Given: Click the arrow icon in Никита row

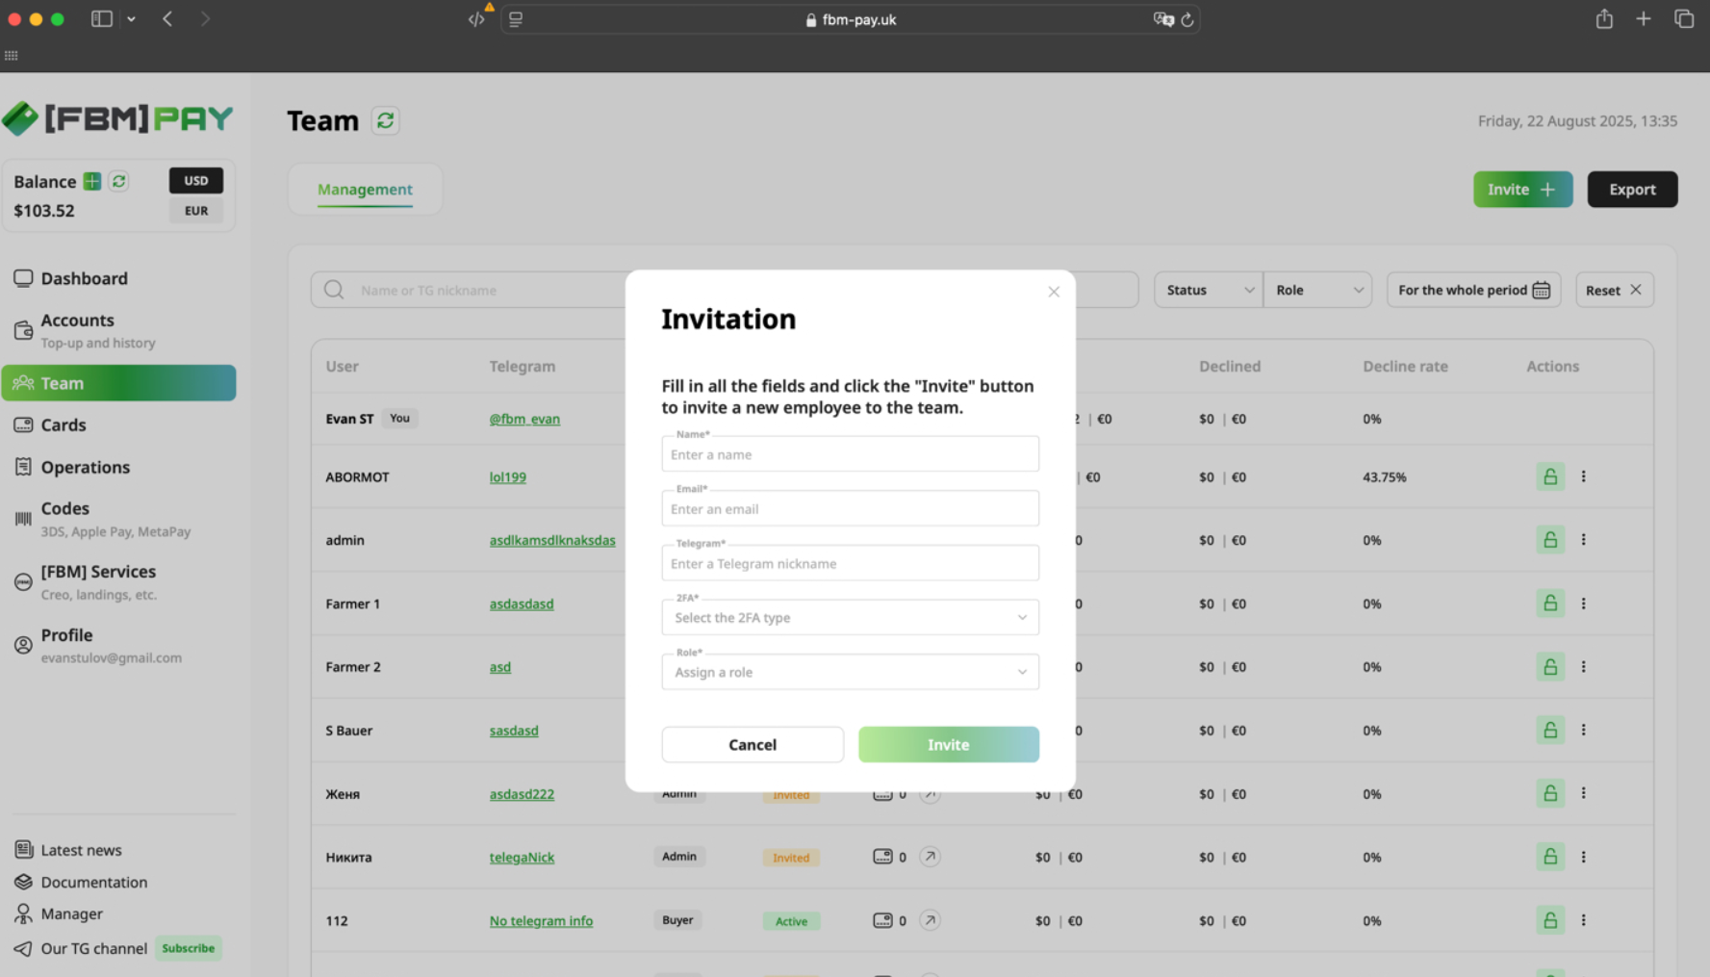Looking at the screenshot, I should click(930, 857).
